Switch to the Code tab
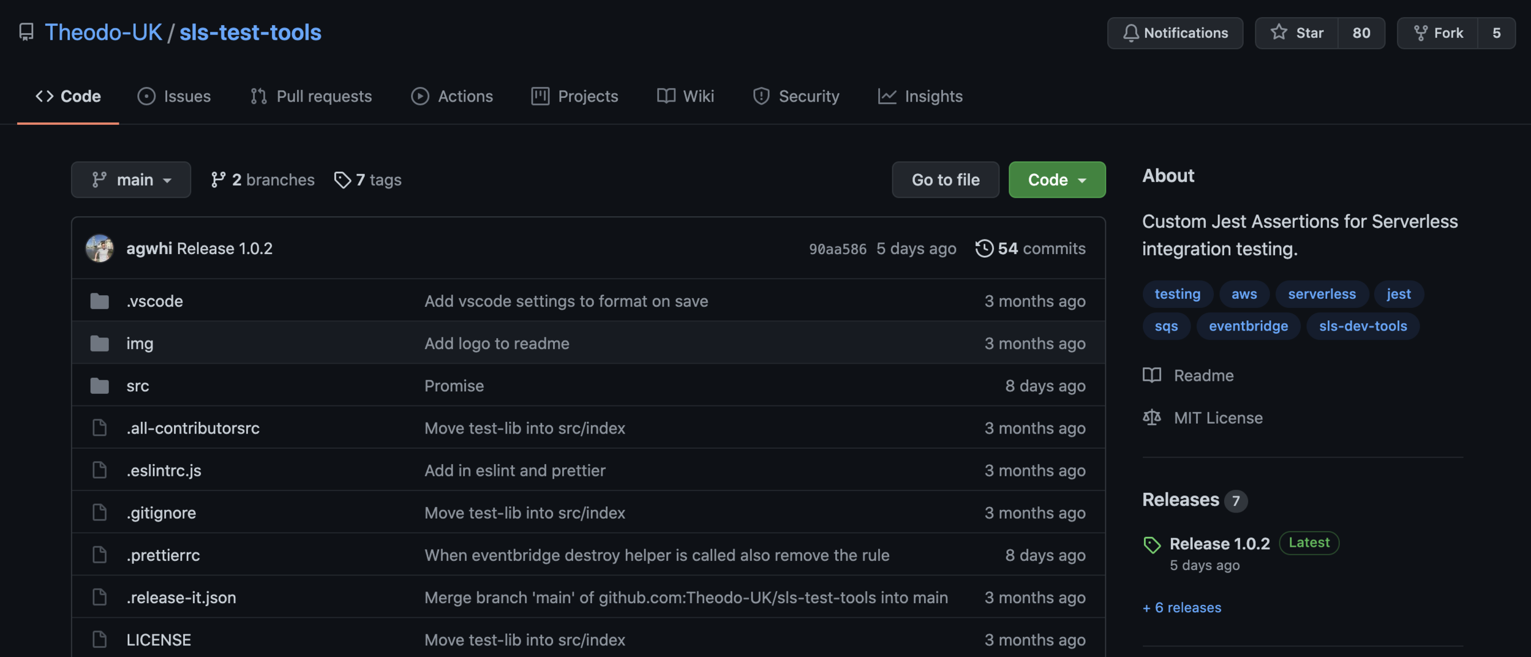Image resolution: width=1531 pixels, height=657 pixels. click(x=68, y=96)
